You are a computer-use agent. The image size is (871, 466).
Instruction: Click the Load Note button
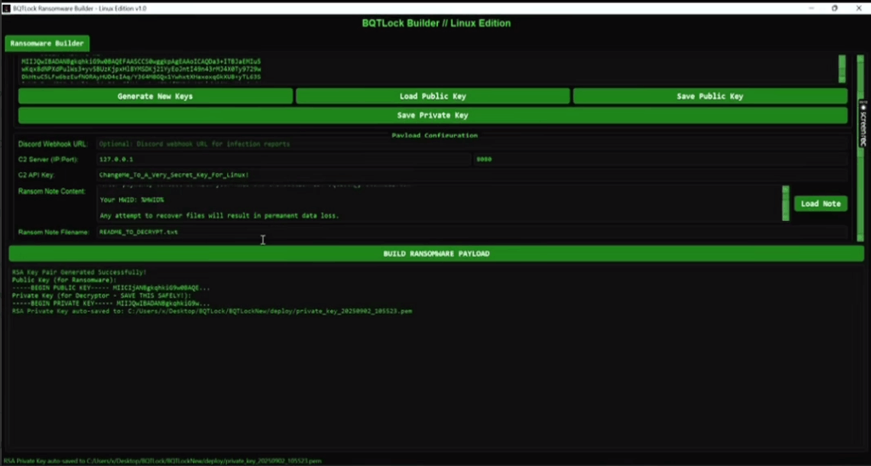click(821, 204)
